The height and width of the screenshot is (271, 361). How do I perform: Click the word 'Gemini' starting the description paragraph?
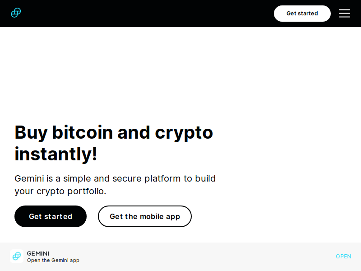click(29, 178)
